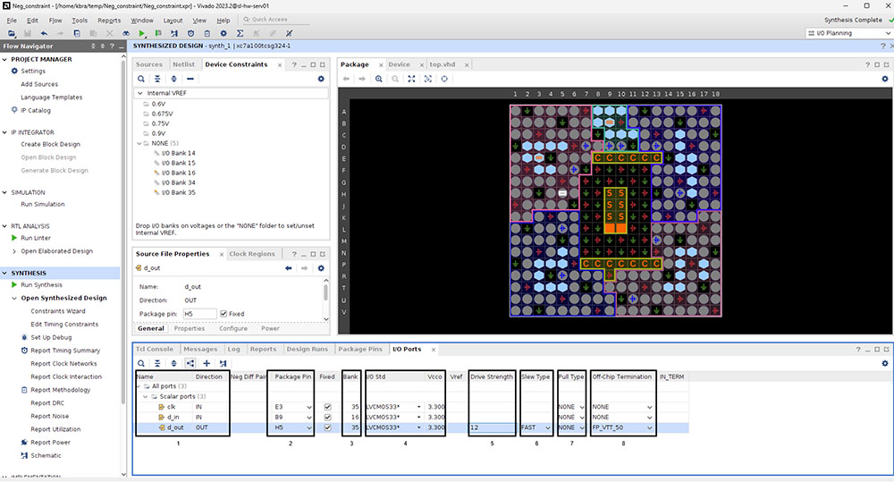Open I/O Std dropdown for d_out row

418,427
